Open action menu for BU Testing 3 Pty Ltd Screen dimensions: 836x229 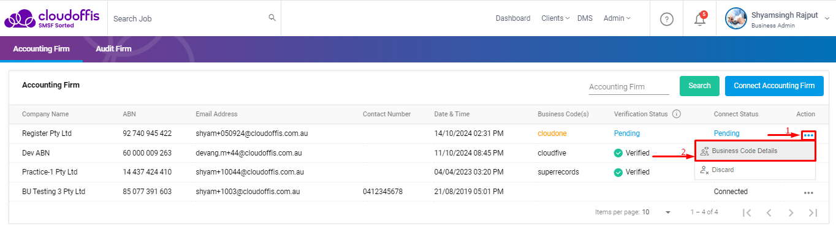pos(808,192)
